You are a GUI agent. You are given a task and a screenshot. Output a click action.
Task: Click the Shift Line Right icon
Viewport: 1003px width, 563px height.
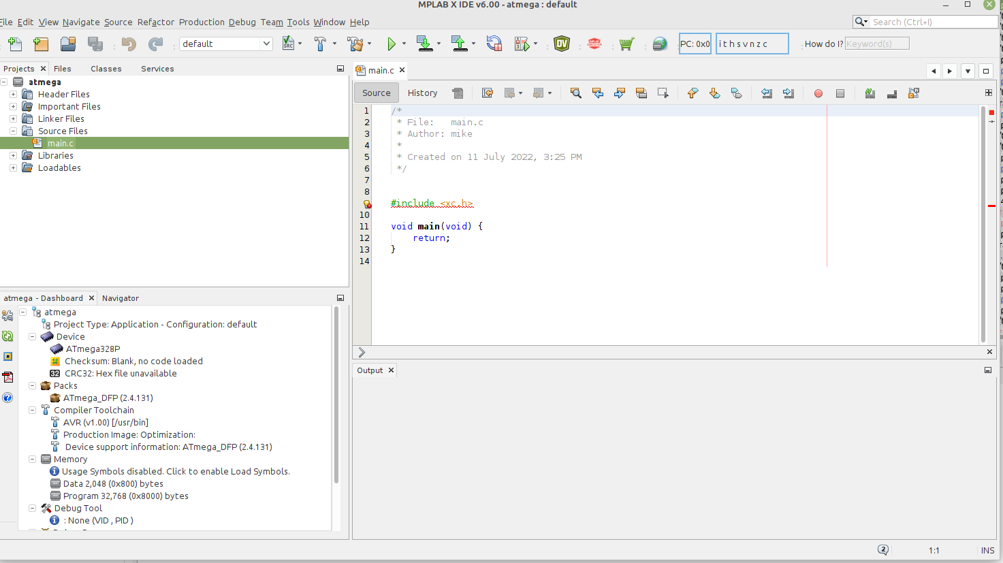(x=789, y=93)
